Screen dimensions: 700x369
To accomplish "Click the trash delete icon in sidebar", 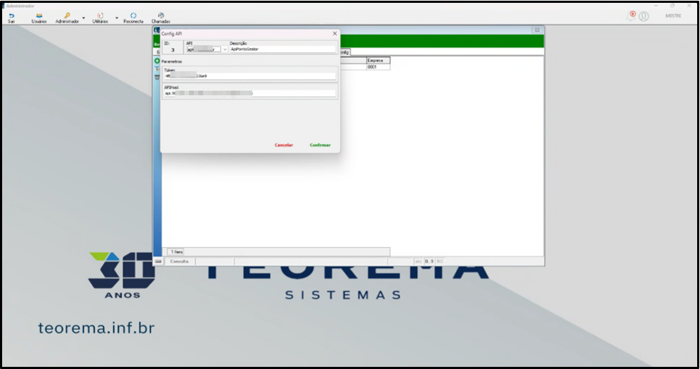I will click(x=157, y=77).
